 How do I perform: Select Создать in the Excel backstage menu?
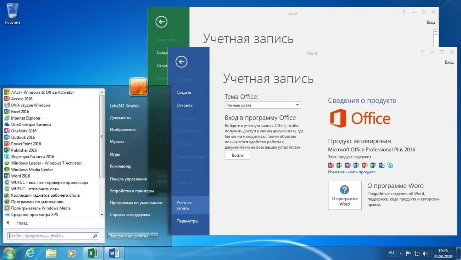(x=162, y=52)
